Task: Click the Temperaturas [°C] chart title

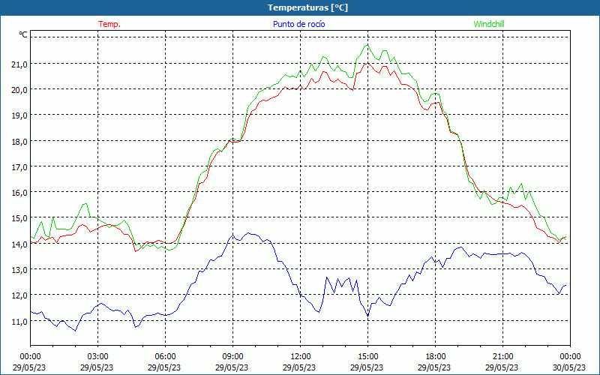Action: [x=307, y=7]
